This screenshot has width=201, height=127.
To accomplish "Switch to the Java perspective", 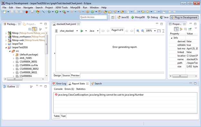I will [x=164, y=17].
